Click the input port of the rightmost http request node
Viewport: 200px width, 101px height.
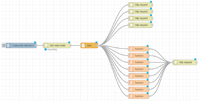tap(173, 62)
